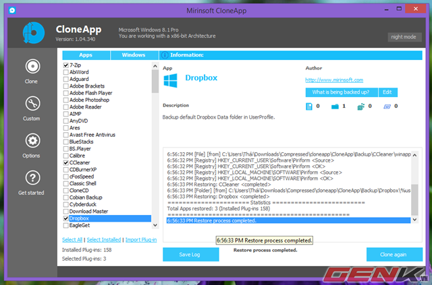Uncheck the CCleaner checkbox
The height and width of the screenshot is (285, 432).
(65, 162)
